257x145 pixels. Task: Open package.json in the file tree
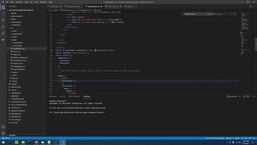16,114
